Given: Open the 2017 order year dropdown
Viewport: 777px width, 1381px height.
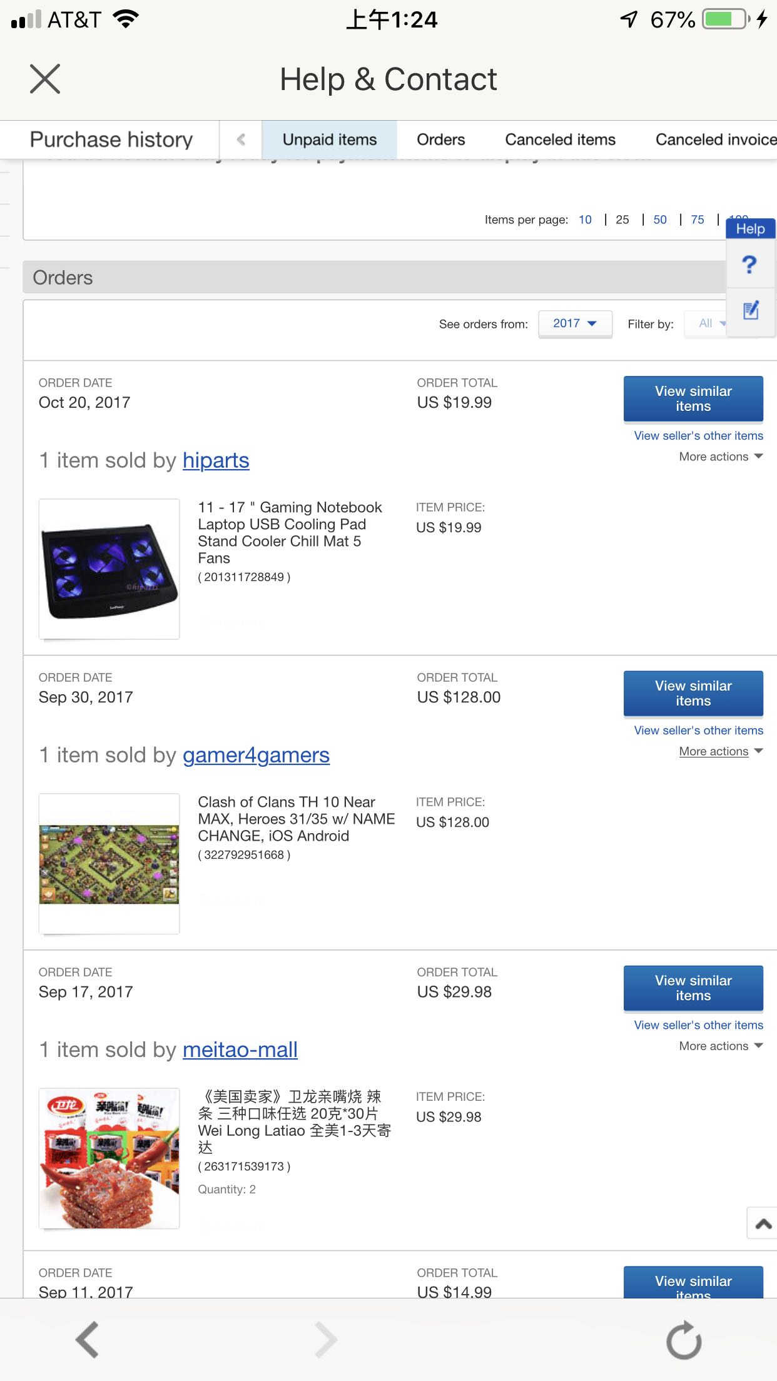Looking at the screenshot, I should tap(575, 323).
